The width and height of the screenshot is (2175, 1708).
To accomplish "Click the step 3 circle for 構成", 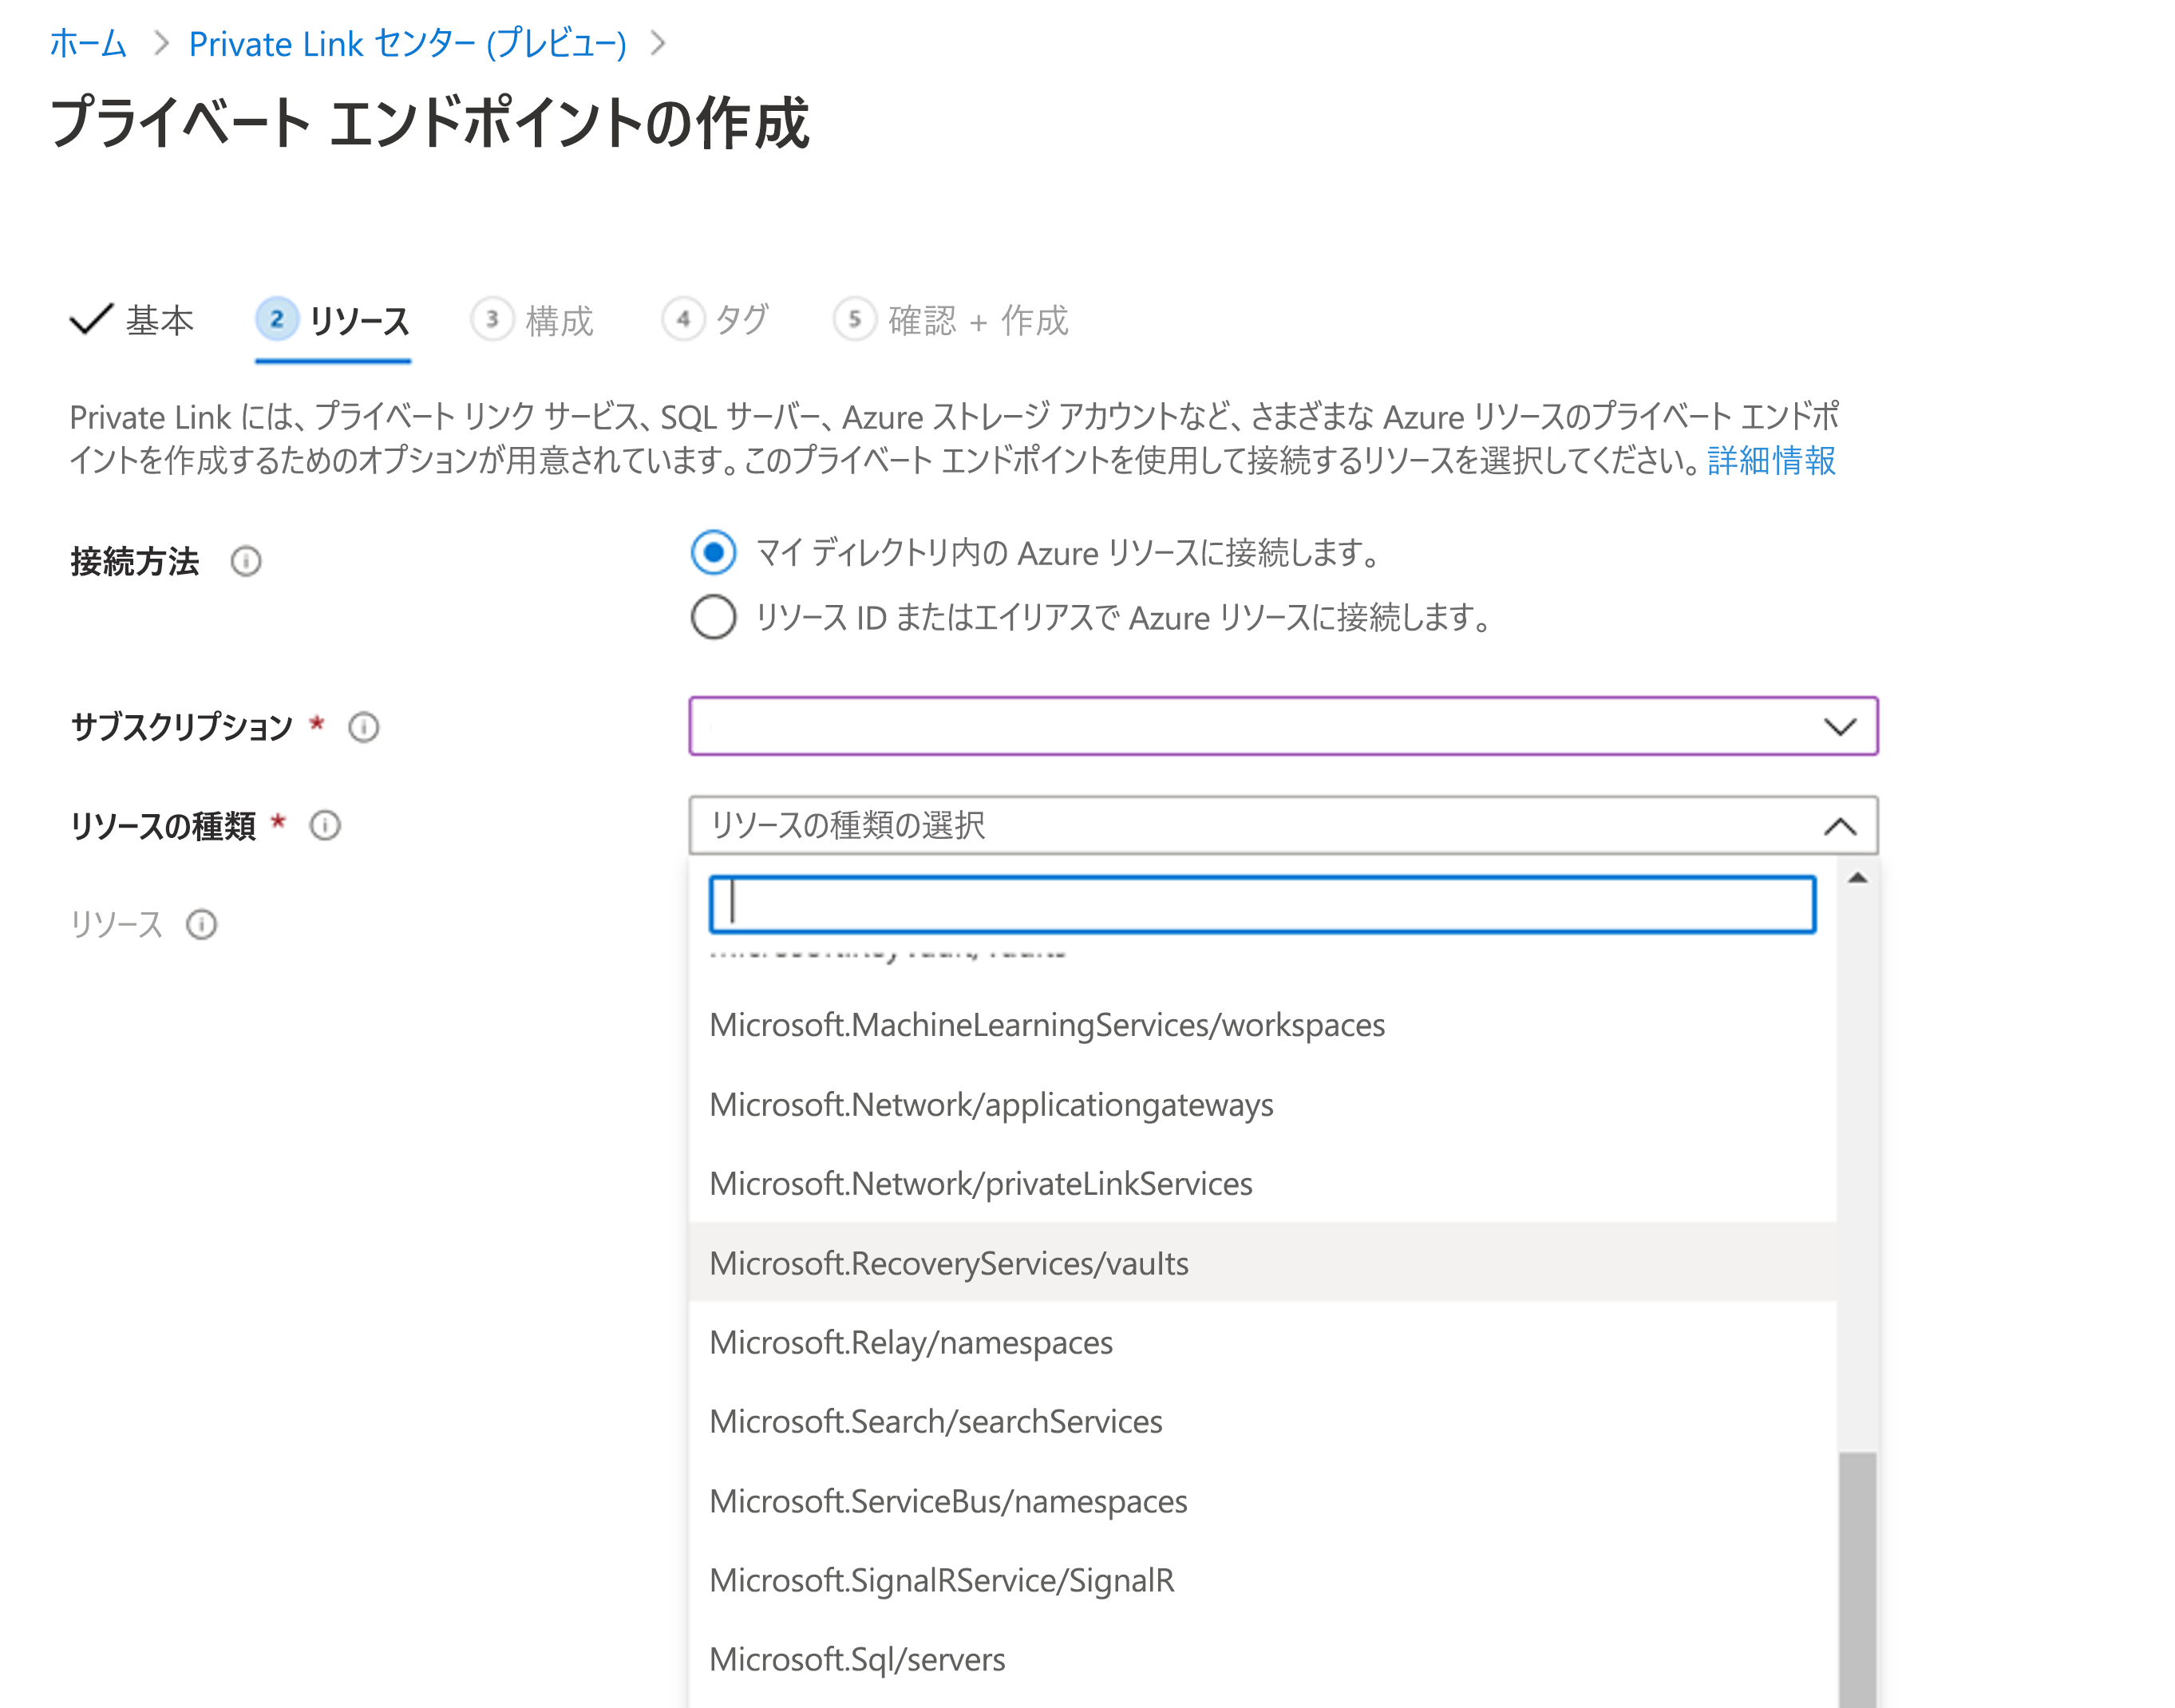I will tap(492, 320).
